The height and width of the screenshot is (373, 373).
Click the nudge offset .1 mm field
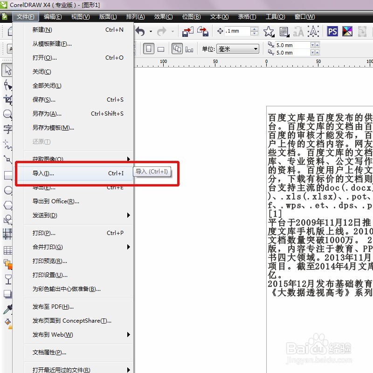pyautogui.click(x=238, y=31)
